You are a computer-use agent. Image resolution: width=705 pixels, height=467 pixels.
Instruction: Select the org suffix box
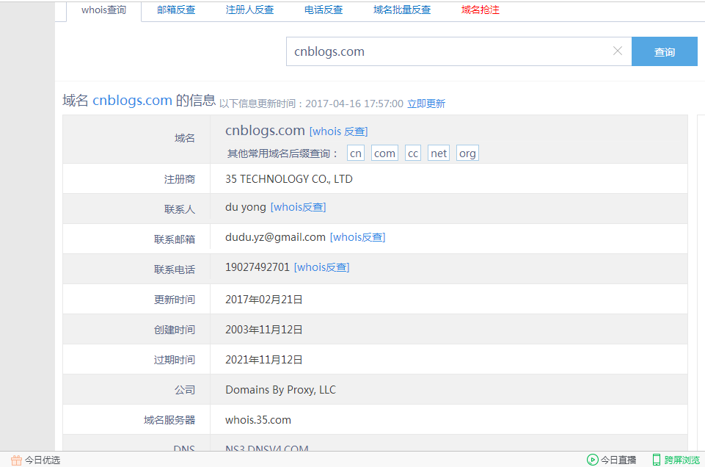pos(467,153)
